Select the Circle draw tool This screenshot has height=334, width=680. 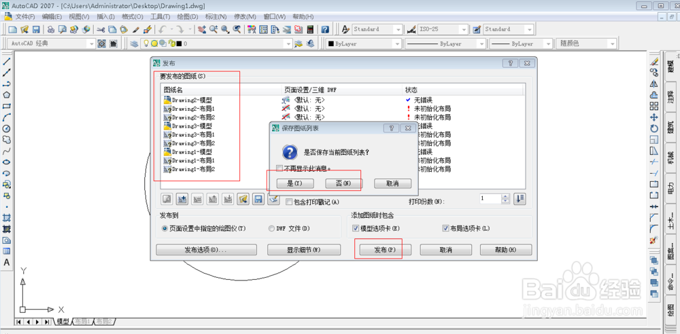coord(7,129)
